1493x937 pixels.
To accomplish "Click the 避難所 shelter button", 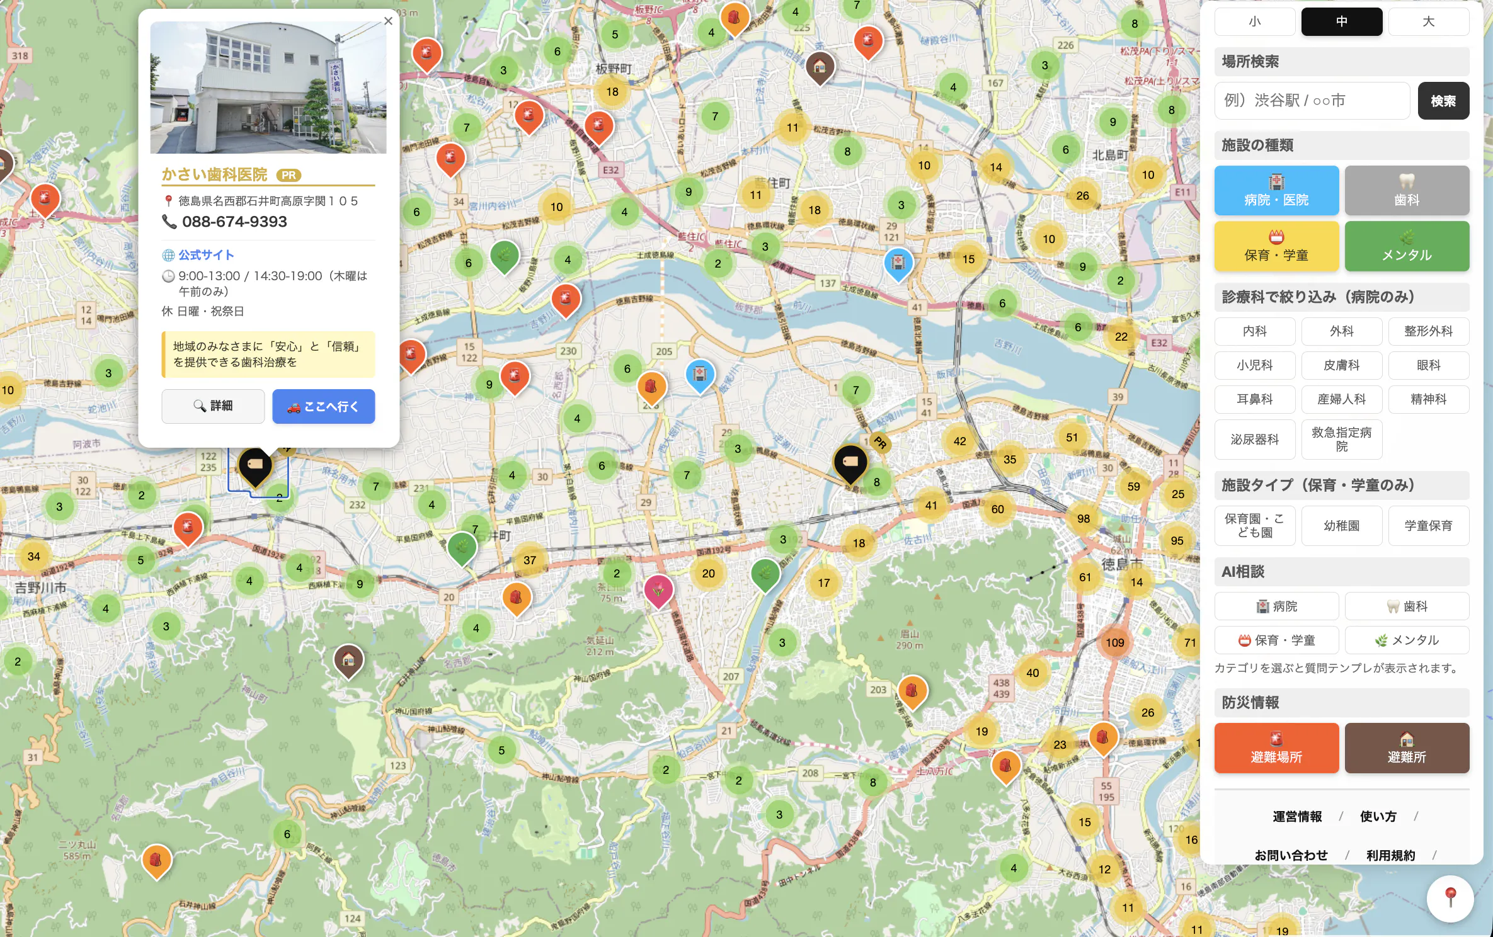I will tap(1406, 747).
